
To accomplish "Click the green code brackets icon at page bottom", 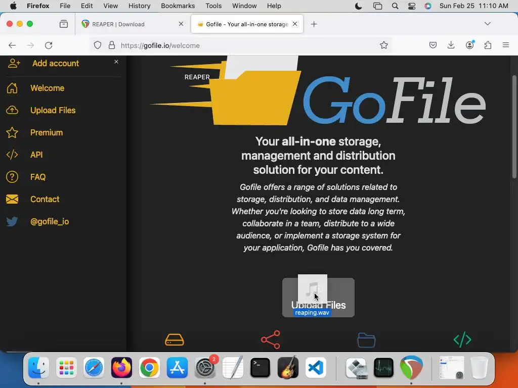I will click(462, 339).
